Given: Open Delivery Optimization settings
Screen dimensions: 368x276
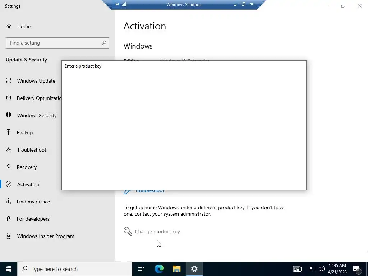Looking at the screenshot, I should coord(33,98).
